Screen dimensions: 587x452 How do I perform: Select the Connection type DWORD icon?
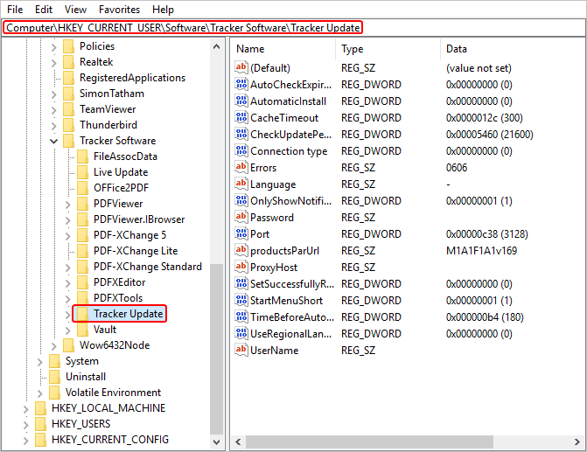[241, 150]
